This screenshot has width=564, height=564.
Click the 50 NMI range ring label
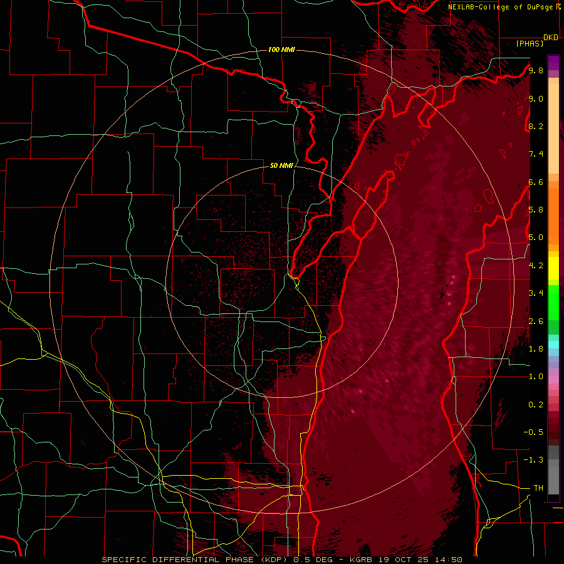[281, 165]
